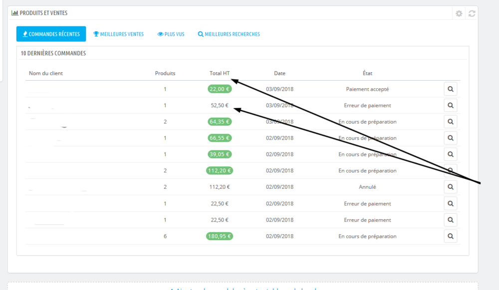Click the eye icon on Plus Vus
This screenshot has width=499, height=290.
point(160,34)
